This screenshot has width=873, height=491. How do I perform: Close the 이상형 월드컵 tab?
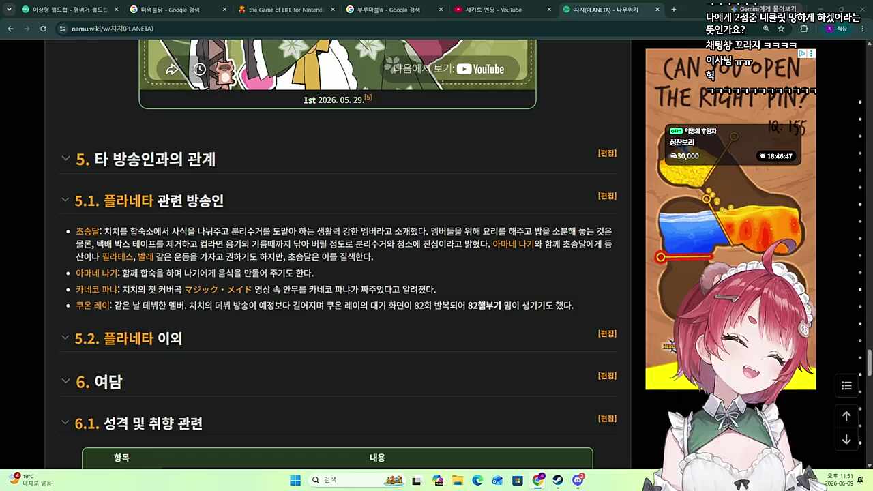116,10
